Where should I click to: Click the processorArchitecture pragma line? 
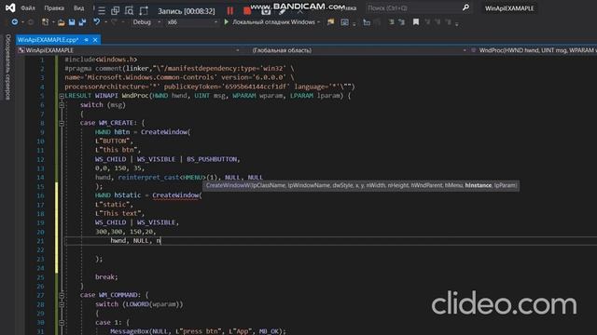tap(209, 87)
